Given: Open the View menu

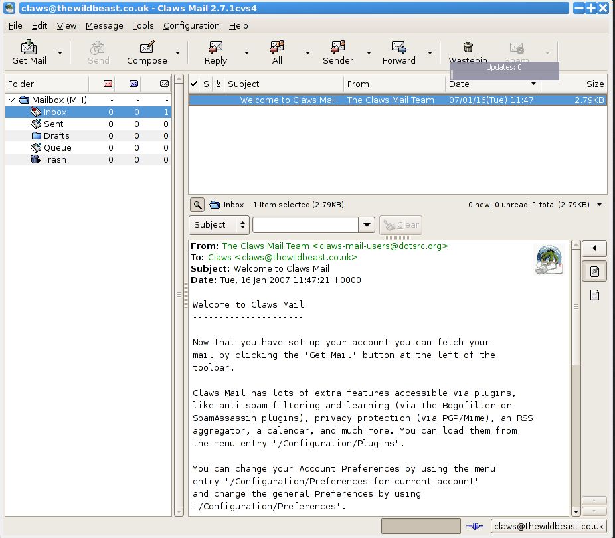Looking at the screenshot, I should (x=66, y=25).
